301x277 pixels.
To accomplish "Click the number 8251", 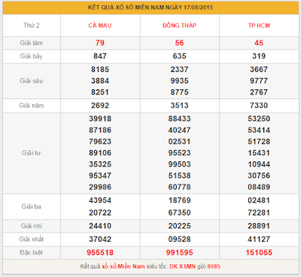I will click(100, 92).
